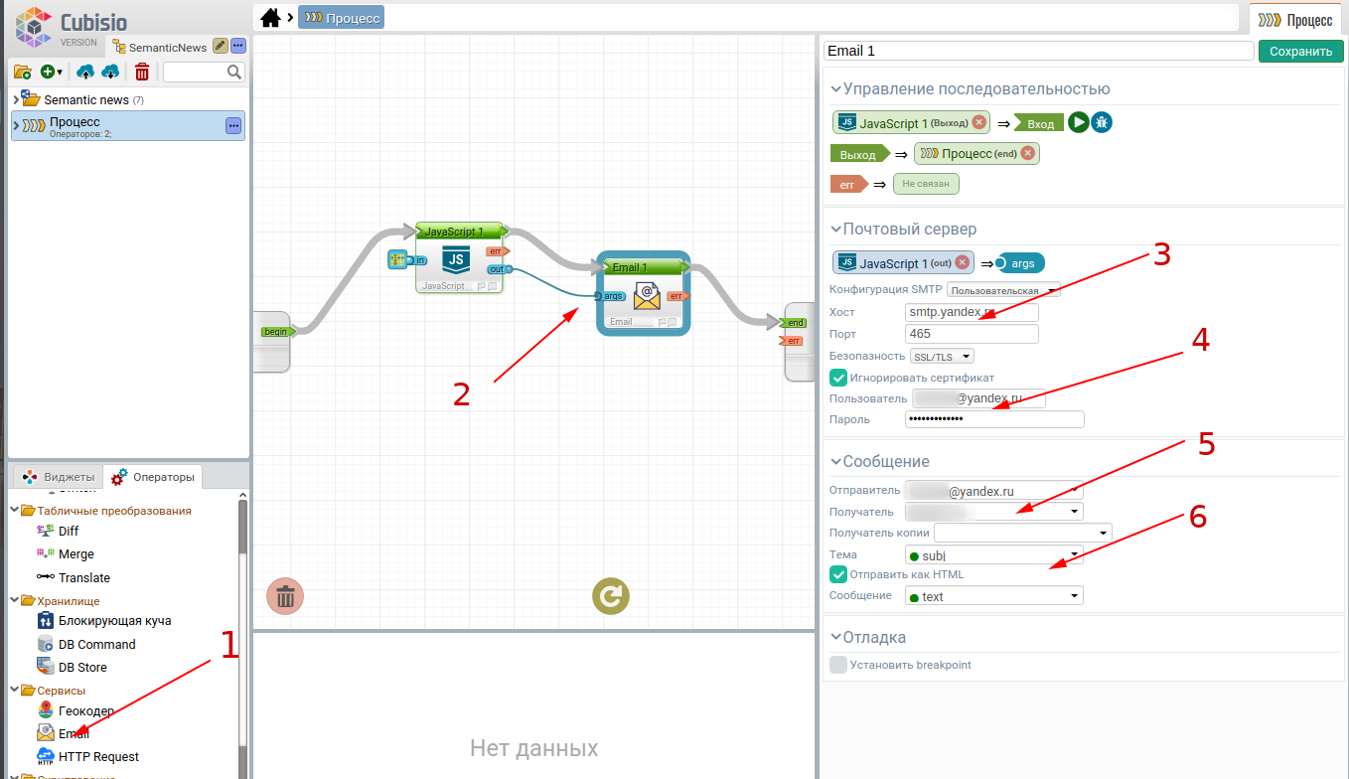Open the Конфигурация SMTP dropdown

1003,290
